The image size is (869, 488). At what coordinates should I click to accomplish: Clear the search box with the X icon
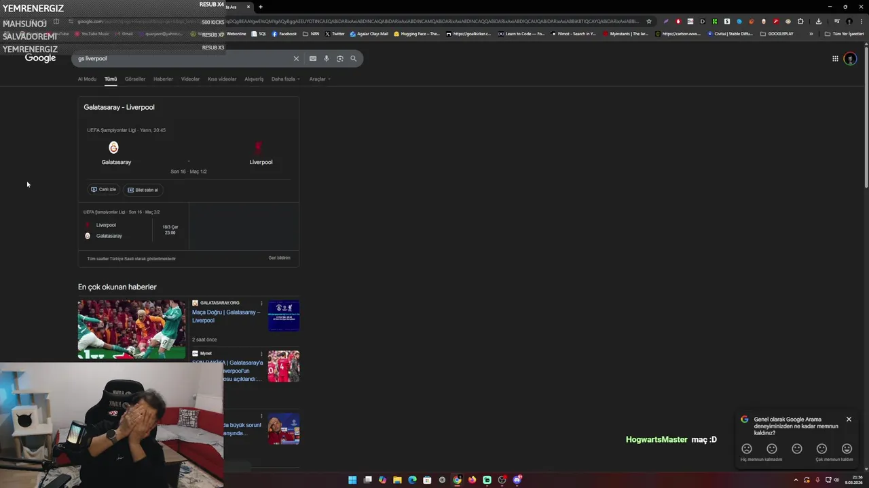click(296, 59)
